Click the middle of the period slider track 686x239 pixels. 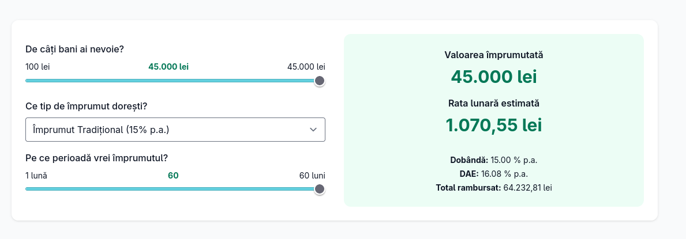(x=172, y=189)
